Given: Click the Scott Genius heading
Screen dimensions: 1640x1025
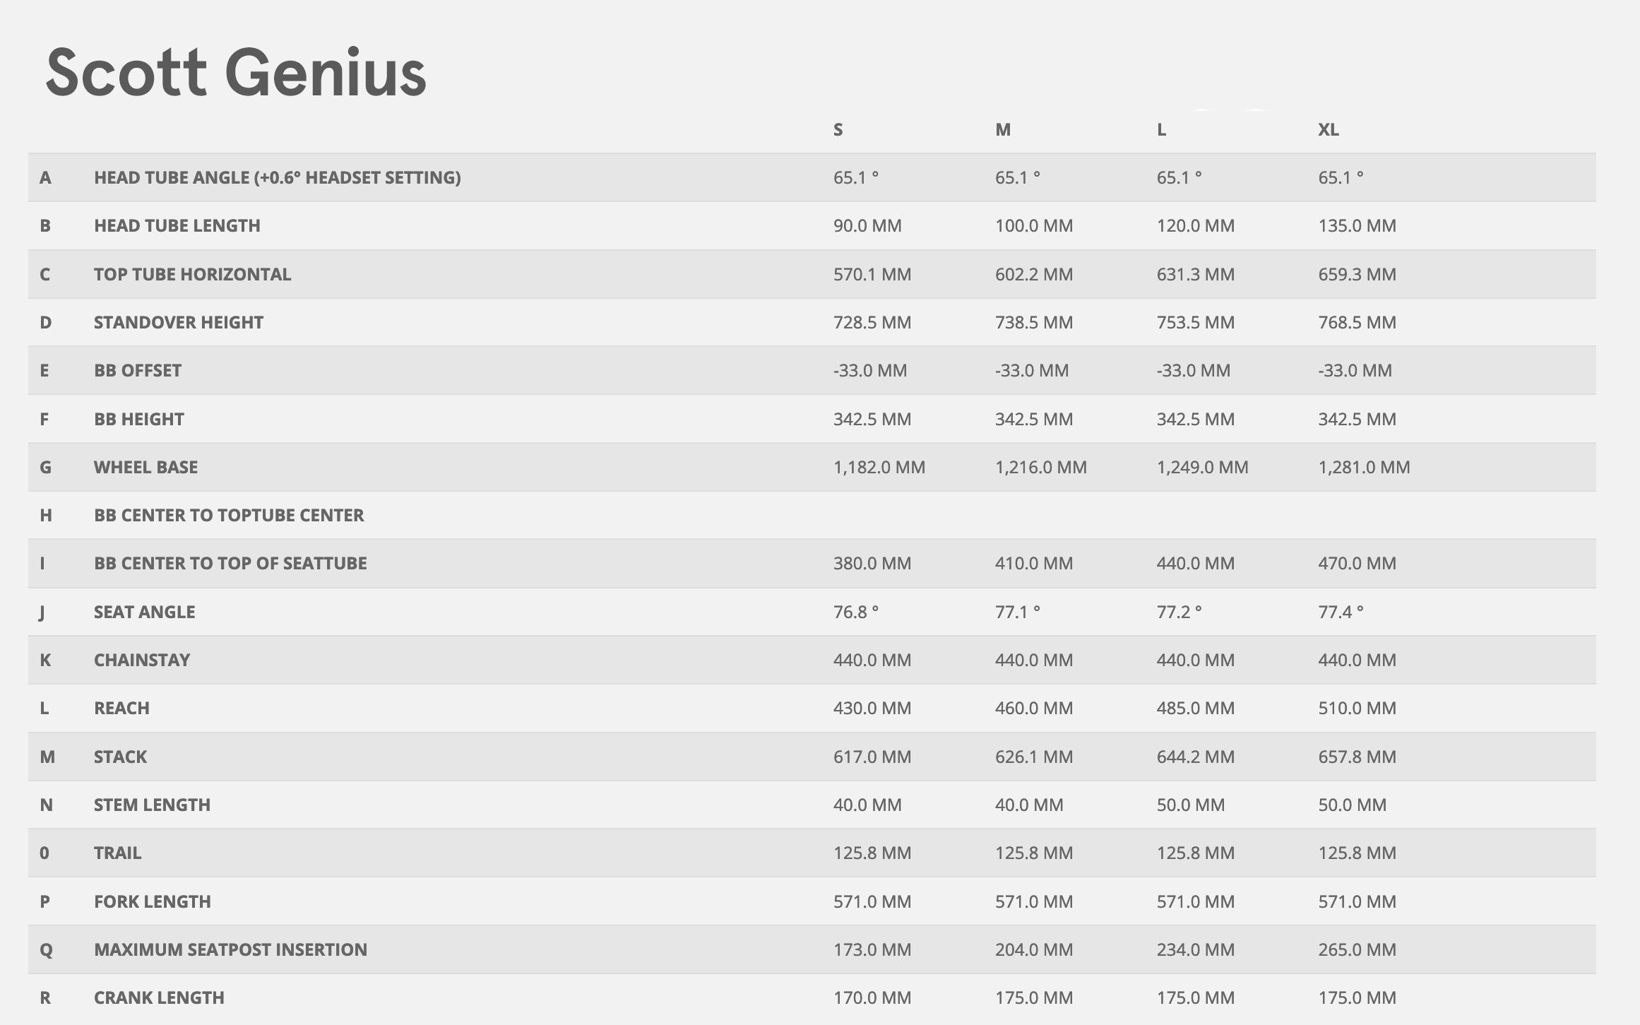Looking at the screenshot, I should (x=236, y=72).
